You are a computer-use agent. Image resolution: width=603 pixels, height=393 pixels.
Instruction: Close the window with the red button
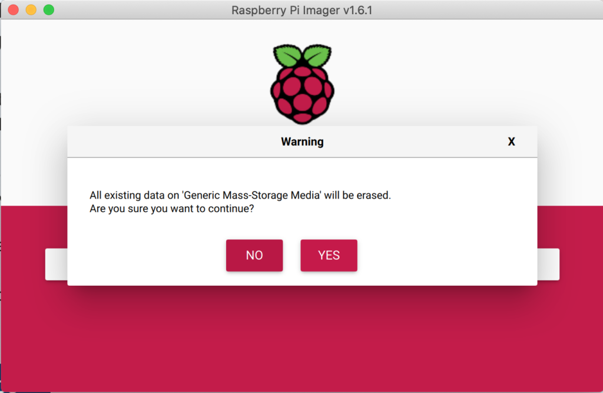(14, 10)
